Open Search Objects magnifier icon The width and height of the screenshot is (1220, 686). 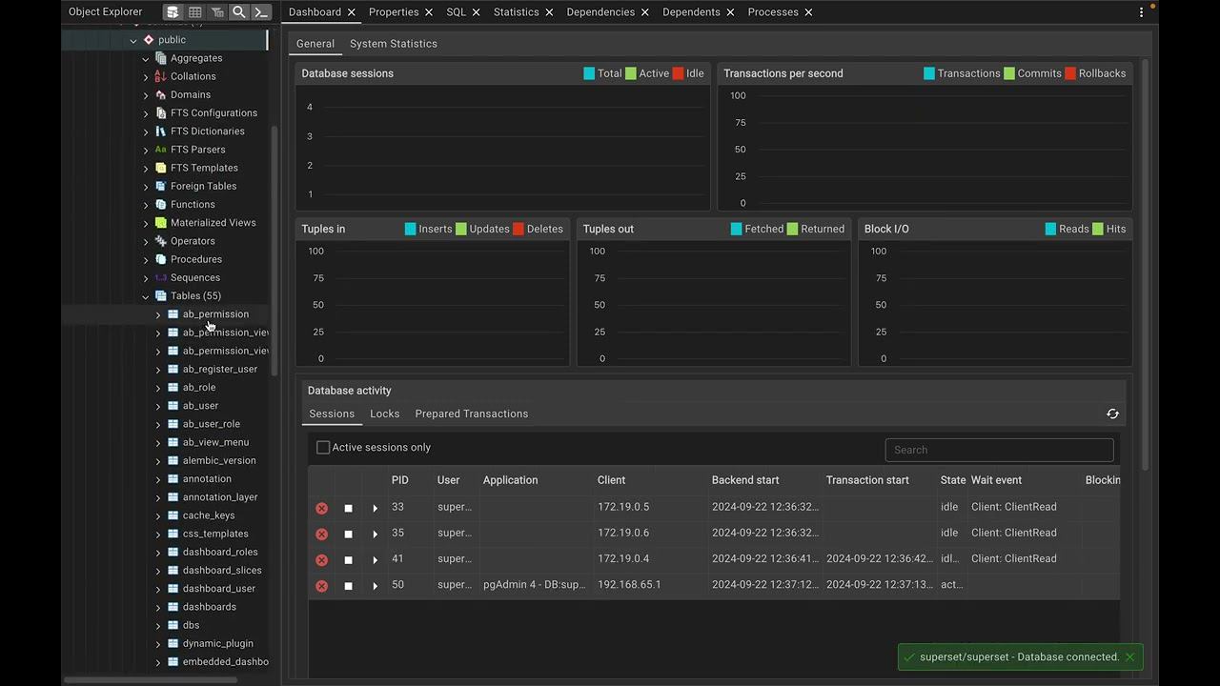[239, 12]
